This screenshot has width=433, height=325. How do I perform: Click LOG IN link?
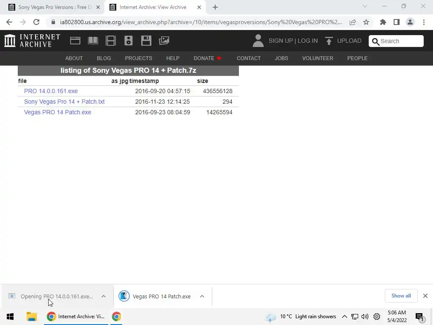point(308,41)
